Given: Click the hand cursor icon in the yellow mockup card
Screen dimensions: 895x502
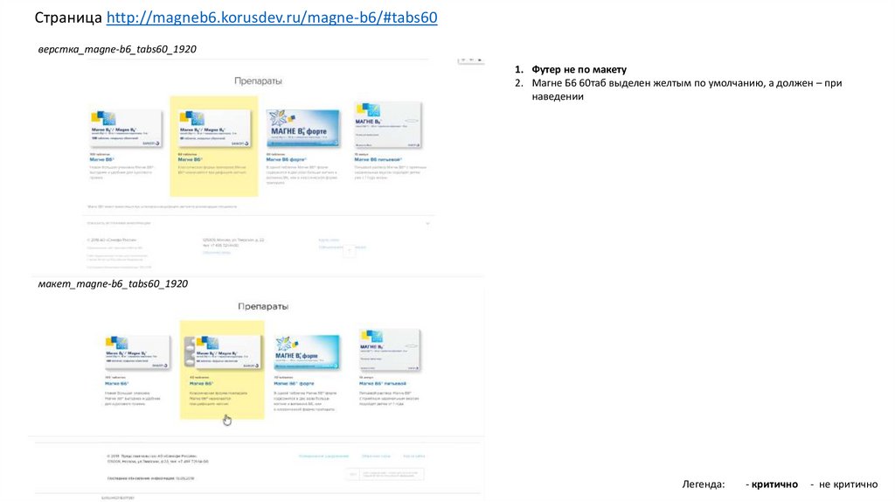Looking at the screenshot, I should pos(227,421).
